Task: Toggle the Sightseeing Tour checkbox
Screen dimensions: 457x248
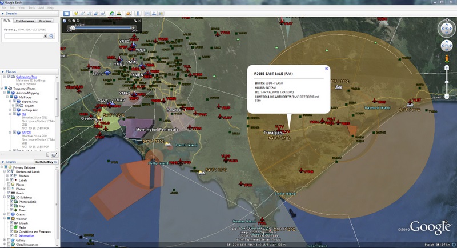Action: (9, 77)
